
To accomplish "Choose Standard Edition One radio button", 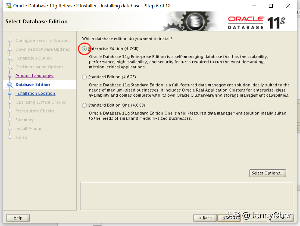I will pyautogui.click(x=84, y=105).
